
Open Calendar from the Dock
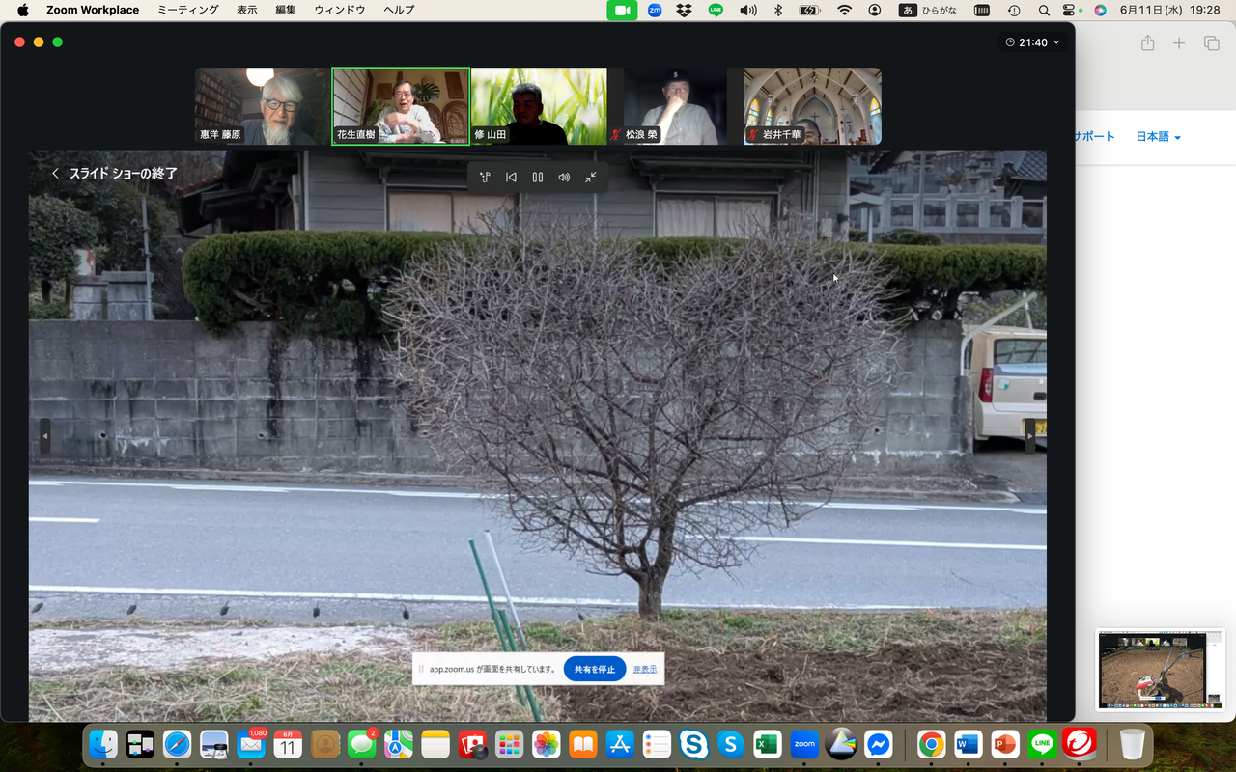288,744
